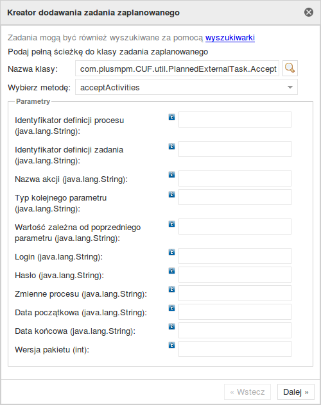Select the acceptActivities method combo box
The height and width of the screenshot is (405, 321).
(x=186, y=87)
